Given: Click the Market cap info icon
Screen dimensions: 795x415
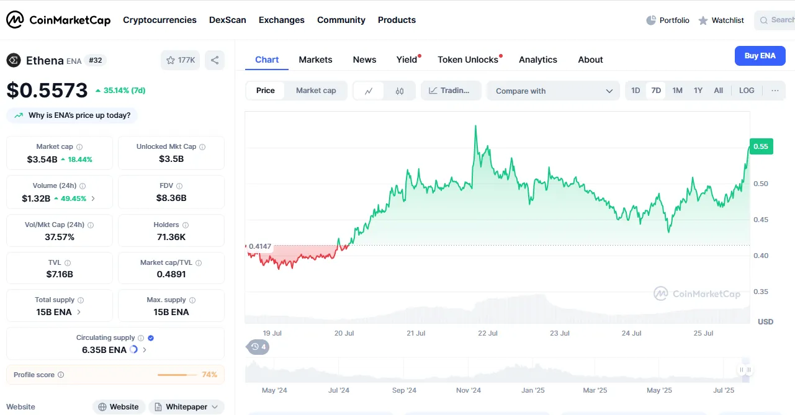Looking at the screenshot, I should [79, 147].
